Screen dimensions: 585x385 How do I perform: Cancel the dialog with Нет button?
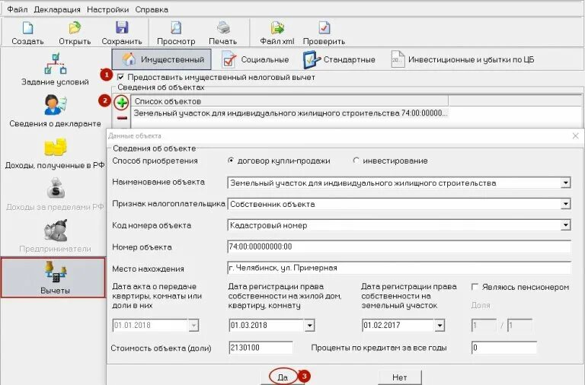pyautogui.click(x=400, y=377)
